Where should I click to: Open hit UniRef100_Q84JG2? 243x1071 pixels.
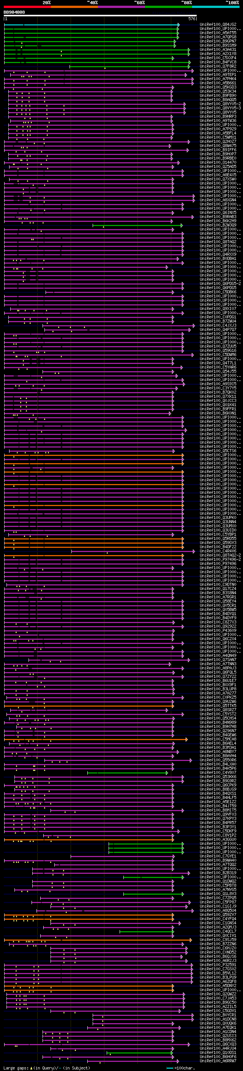point(218,25)
